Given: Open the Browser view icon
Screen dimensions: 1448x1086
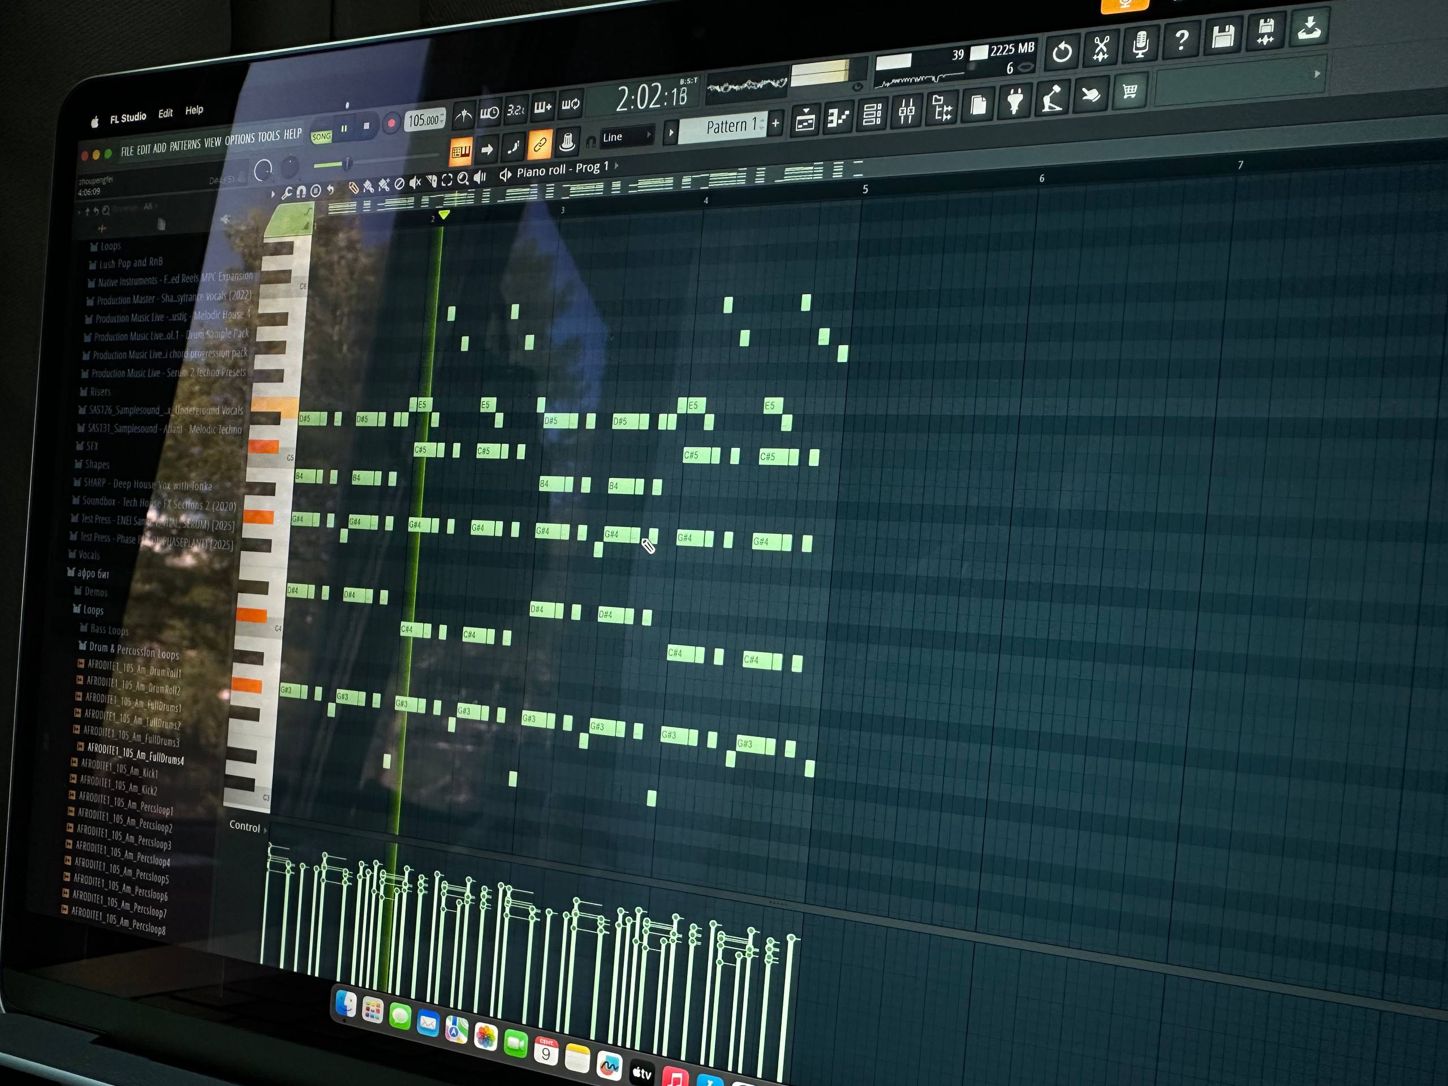Looking at the screenshot, I should (x=942, y=109).
